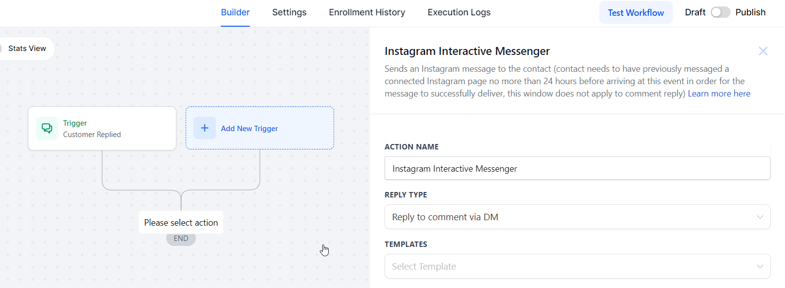View the Execution Logs tab
This screenshot has width=785, height=288.
pyautogui.click(x=459, y=12)
